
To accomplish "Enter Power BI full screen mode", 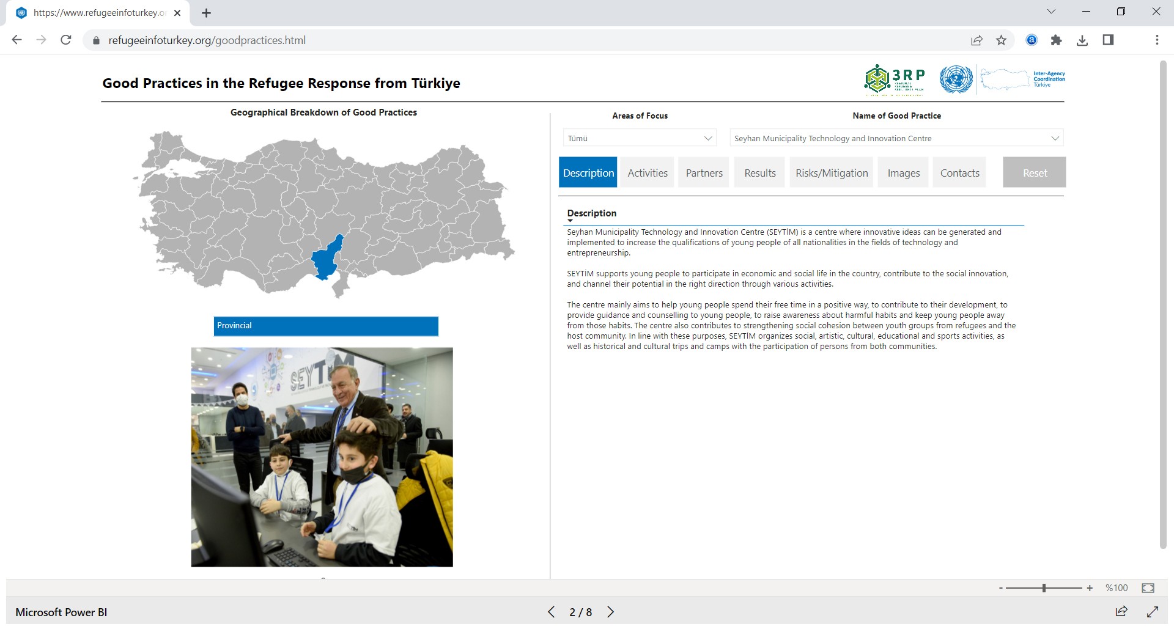I will tap(1152, 611).
